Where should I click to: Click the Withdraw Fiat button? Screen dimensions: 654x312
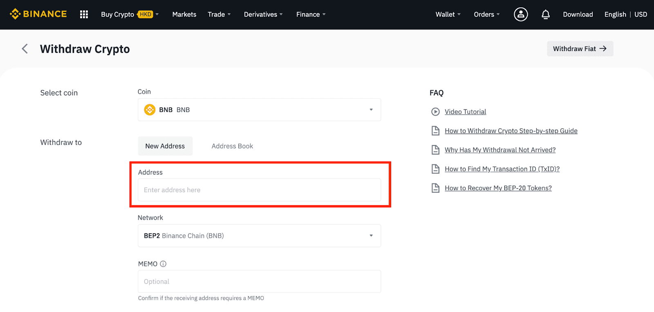pyautogui.click(x=580, y=49)
